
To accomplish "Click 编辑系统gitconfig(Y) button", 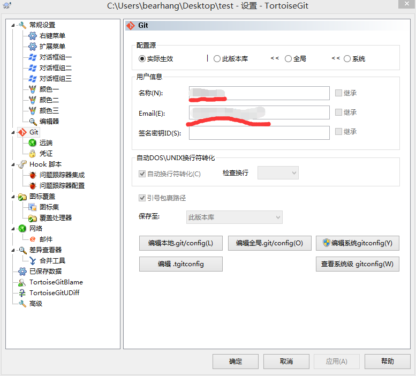I will (x=357, y=243).
